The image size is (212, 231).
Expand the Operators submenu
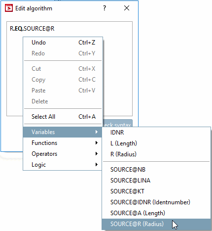tap(63, 154)
